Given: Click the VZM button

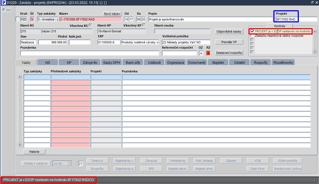Looking at the screenshot, I should pos(258,161).
